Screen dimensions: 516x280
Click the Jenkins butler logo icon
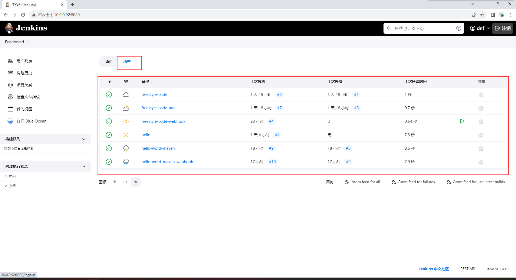pyautogui.click(x=9, y=28)
